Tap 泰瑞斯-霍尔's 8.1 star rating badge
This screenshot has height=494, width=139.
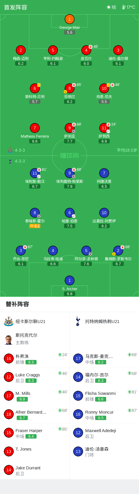tap(35, 226)
